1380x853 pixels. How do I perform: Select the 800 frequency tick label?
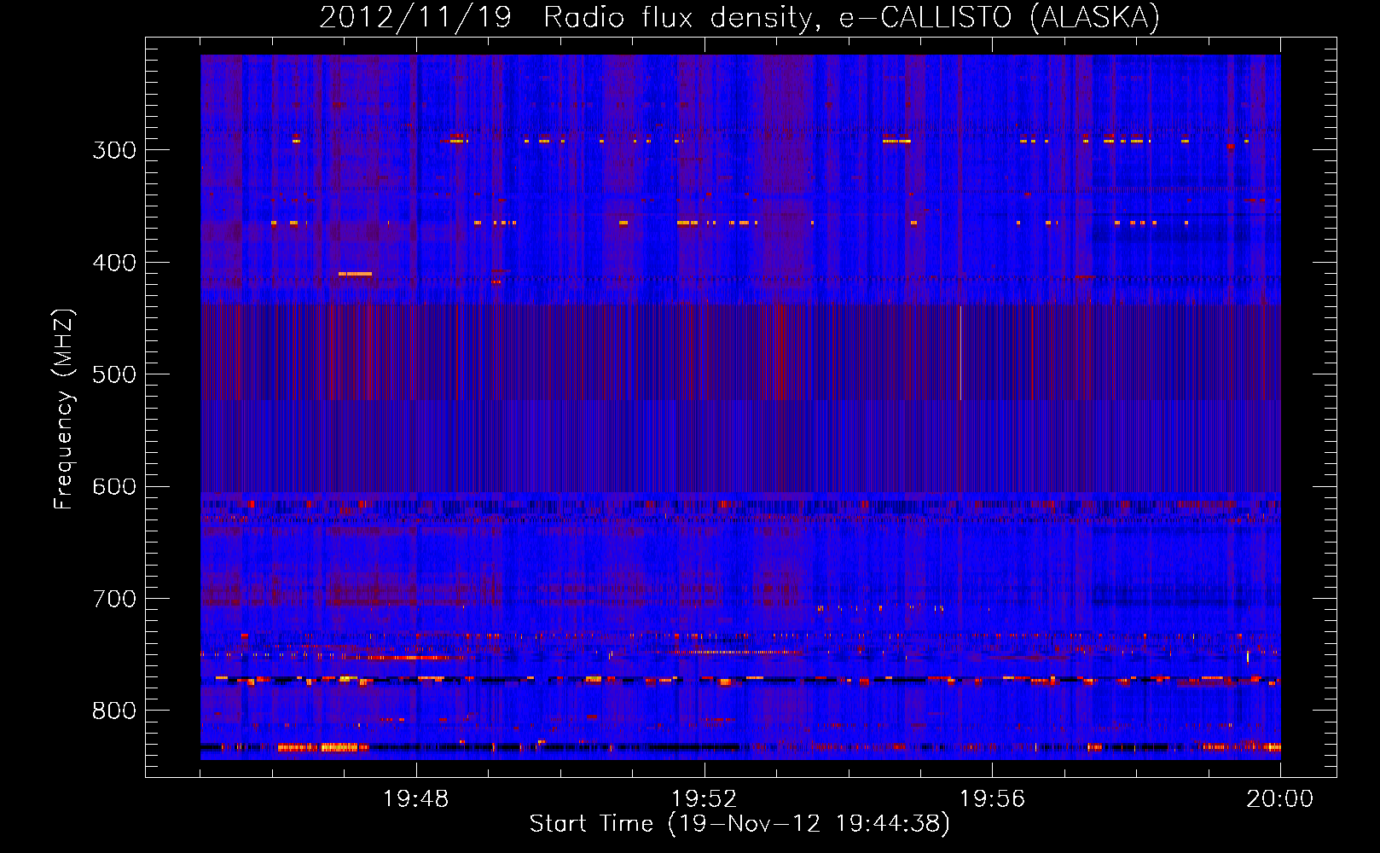pos(114,711)
